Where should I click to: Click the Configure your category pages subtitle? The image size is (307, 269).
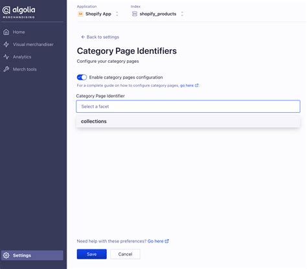(x=108, y=62)
